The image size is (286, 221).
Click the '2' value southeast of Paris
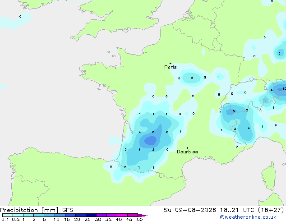[192, 78]
